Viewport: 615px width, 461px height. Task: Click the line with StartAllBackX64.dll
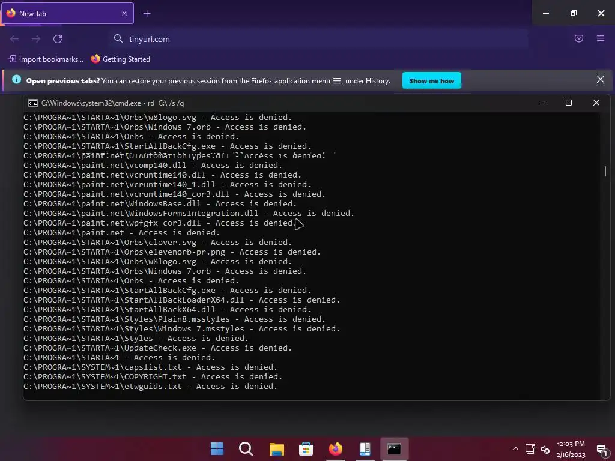click(x=167, y=310)
